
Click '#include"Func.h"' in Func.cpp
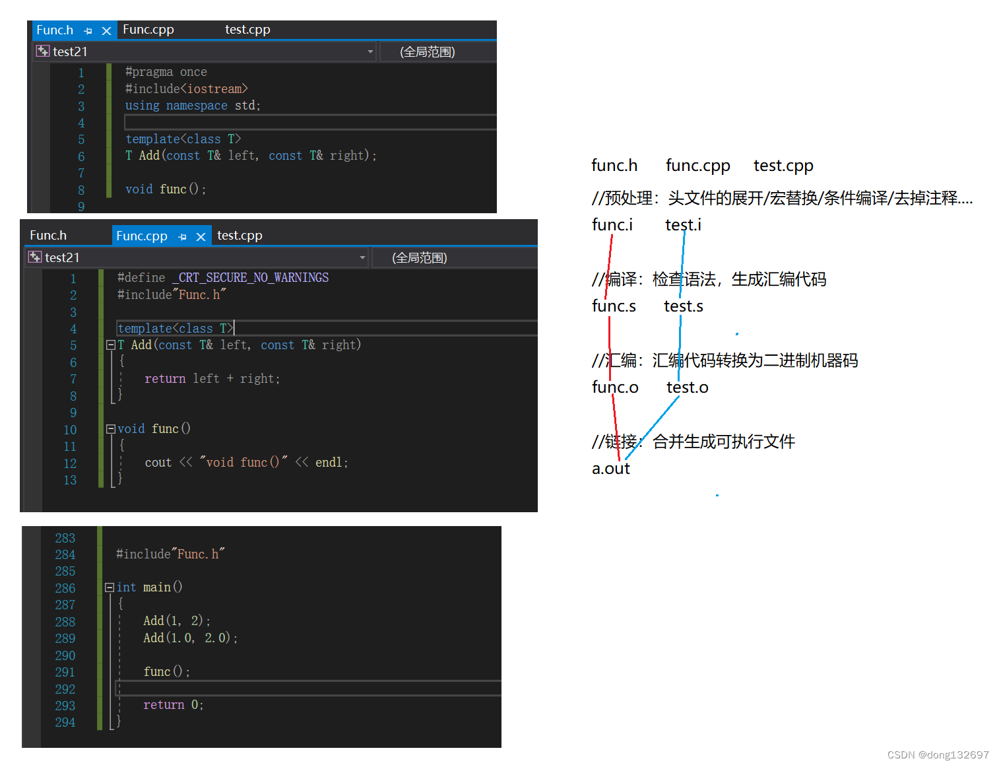(x=172, y=295)
